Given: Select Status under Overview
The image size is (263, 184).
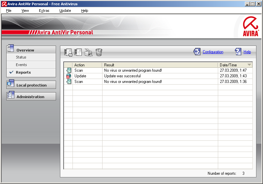Looking at the screenshot, I should (31, 57).
